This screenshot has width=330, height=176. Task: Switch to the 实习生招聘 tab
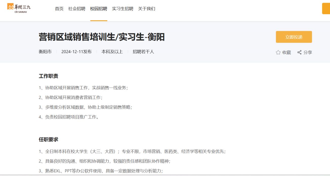122,9
